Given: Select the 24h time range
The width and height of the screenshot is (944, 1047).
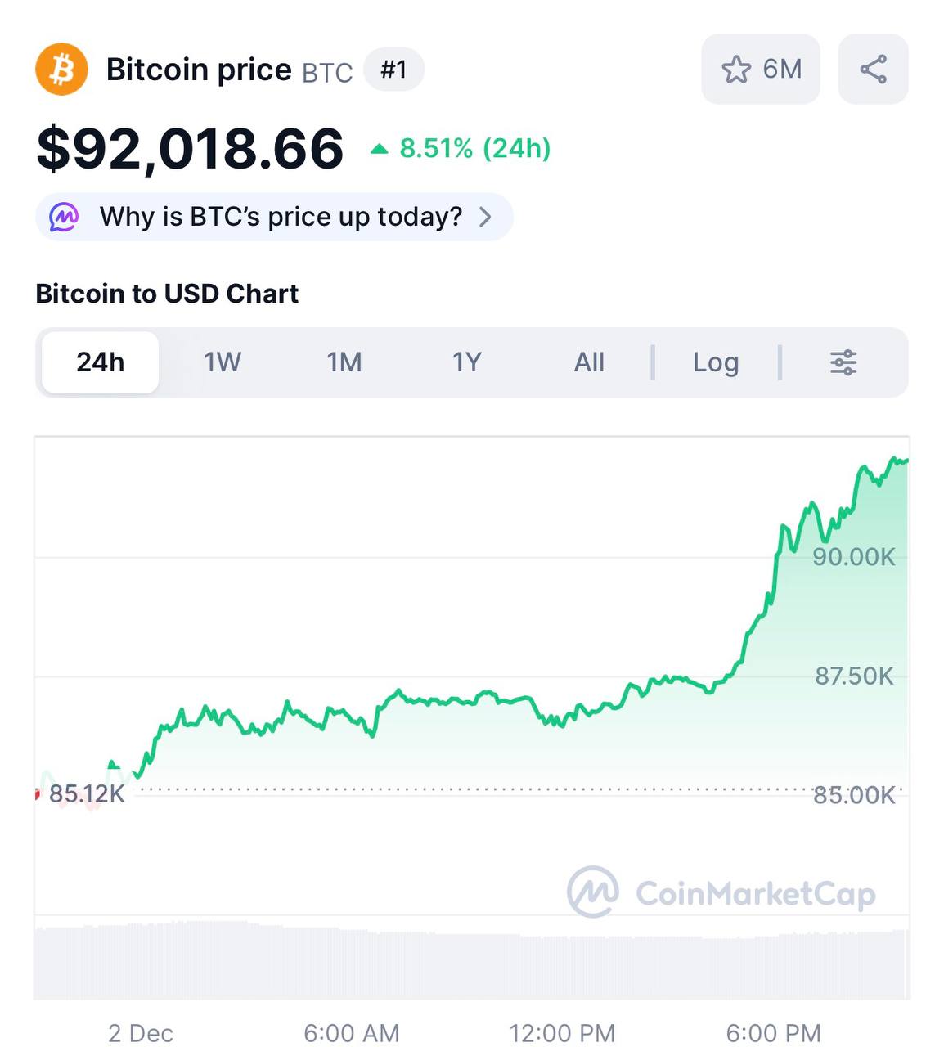Looking at the screenshot, I should click(x=100, y=362).
